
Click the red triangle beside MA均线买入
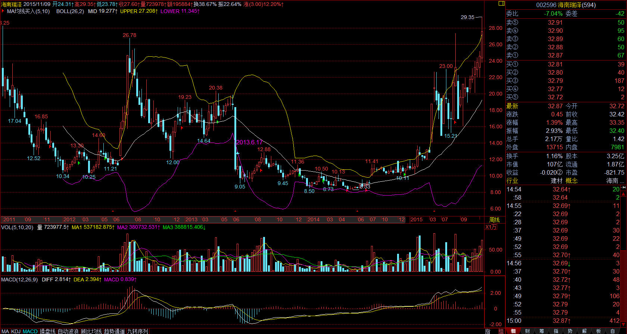tap(3, 11)
